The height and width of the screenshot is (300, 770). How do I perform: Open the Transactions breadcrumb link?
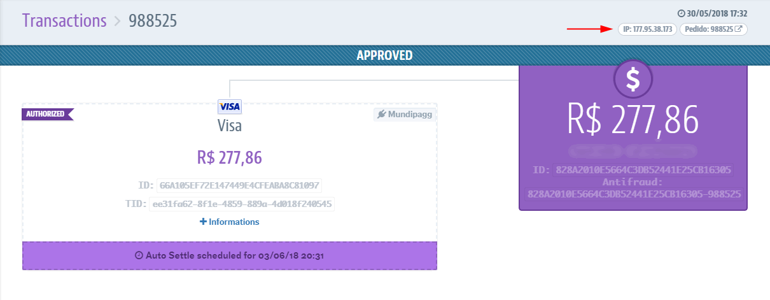[64, 20]
